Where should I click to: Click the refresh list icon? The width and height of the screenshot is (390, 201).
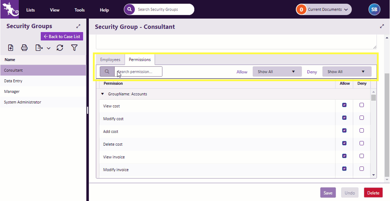[x=60, y=48]
